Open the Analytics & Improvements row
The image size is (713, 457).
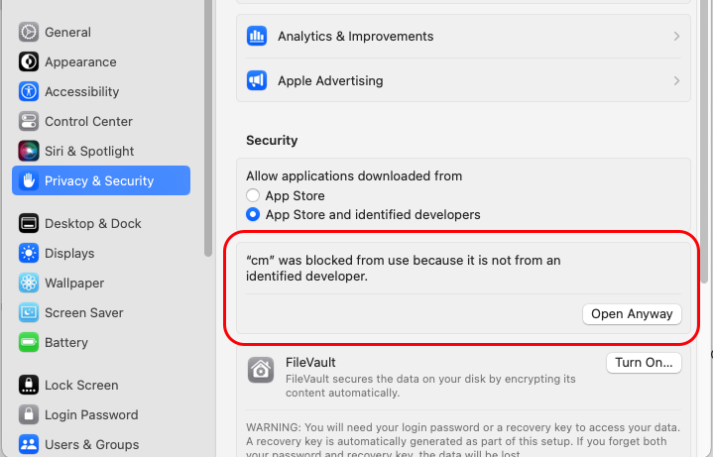463,36
